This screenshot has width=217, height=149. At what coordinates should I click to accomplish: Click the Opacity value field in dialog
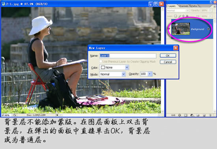144,74
